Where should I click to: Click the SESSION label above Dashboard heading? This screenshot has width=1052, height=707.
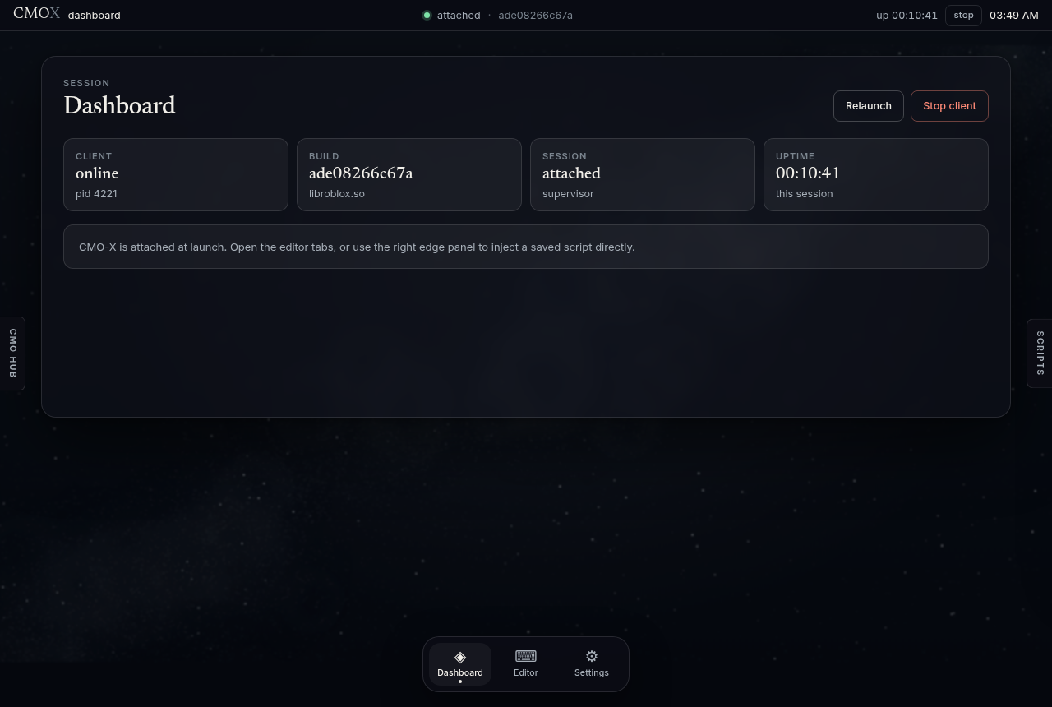[86, 83]
